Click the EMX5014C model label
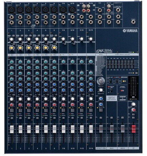 pyautogui.click(x=104, y=51)
